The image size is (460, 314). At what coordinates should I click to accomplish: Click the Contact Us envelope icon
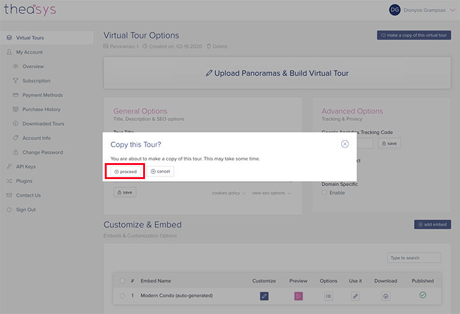[9, 195]
